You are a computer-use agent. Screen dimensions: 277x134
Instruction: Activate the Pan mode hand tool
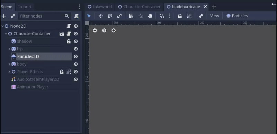(150, 16)
